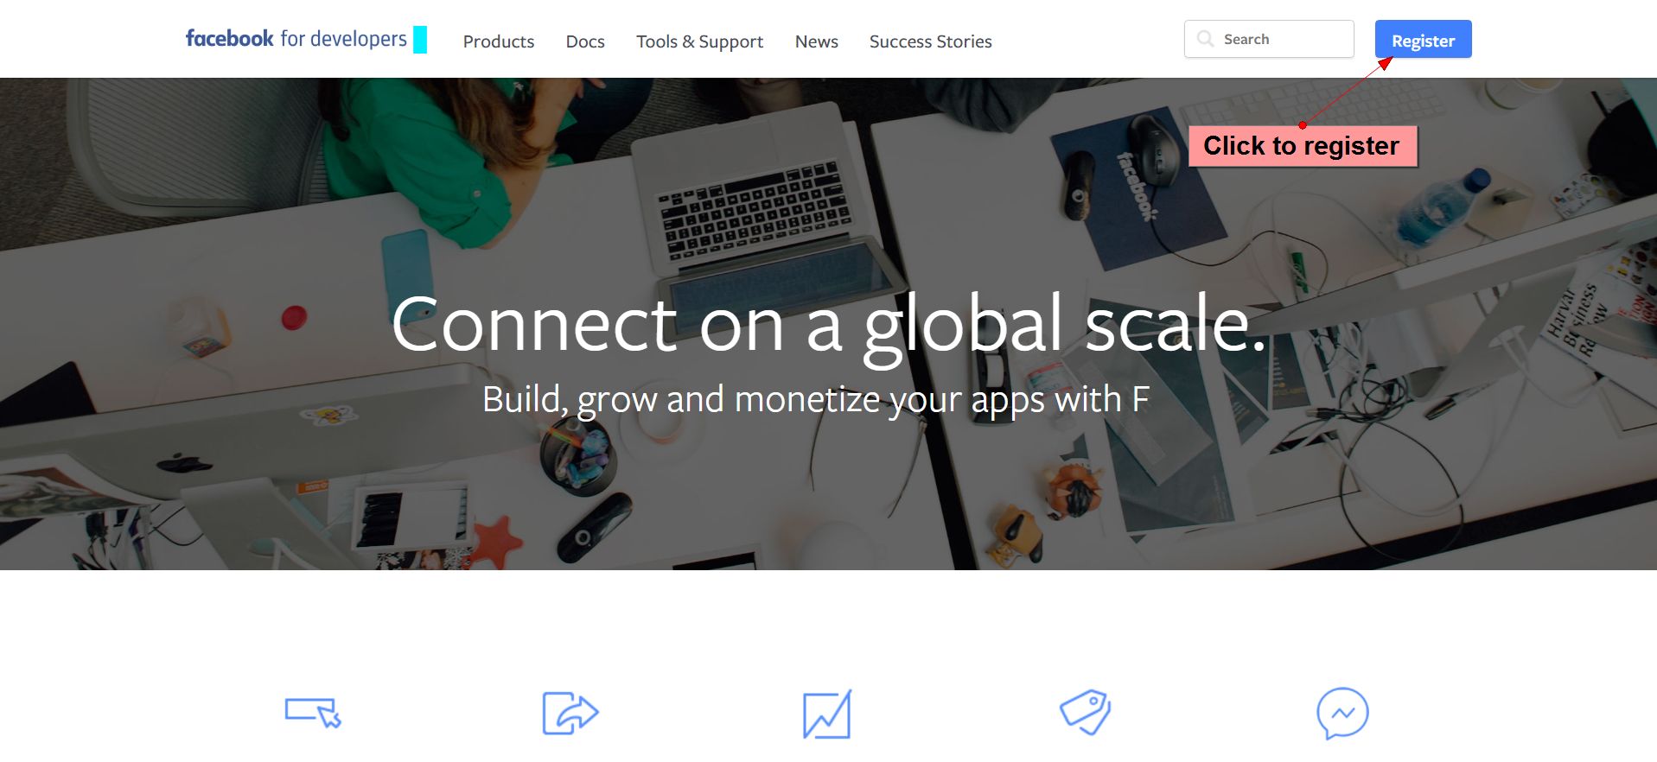Focus the Search input field
Viewport: 1657px width, 762px height.
pyautogui.click(x=1269, y=39)
